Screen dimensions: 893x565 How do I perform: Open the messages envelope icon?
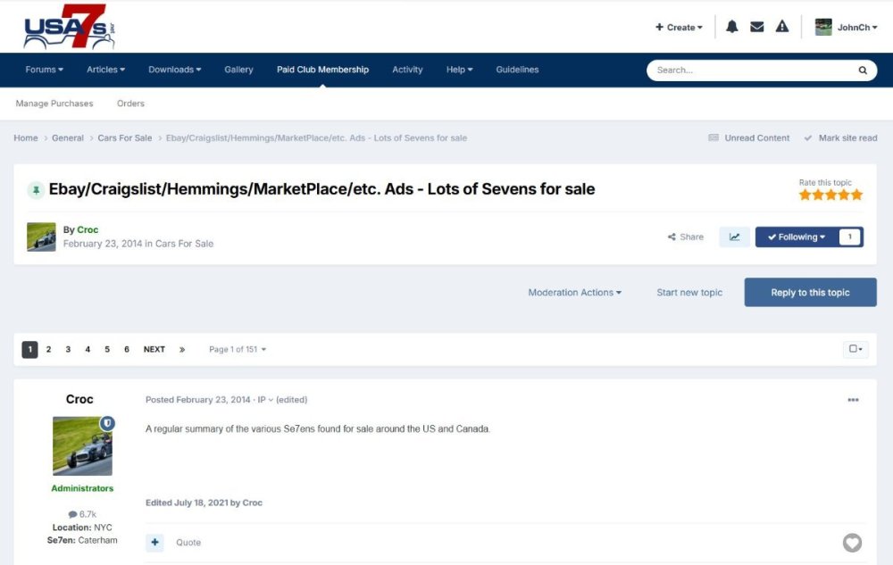pyautogui.click(x=756, y=27)
